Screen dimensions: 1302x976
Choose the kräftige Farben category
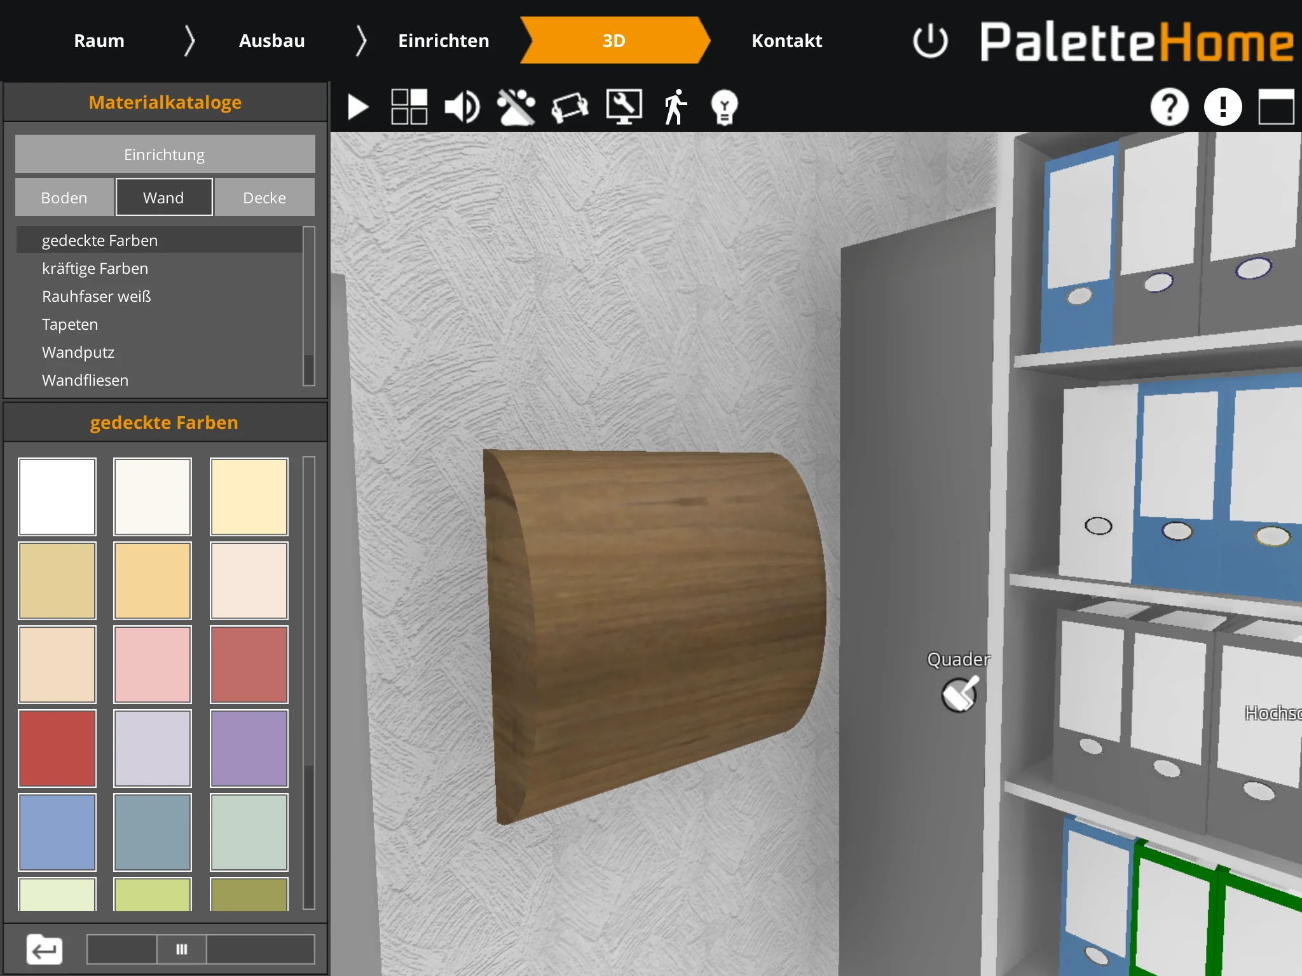point(159,268)
